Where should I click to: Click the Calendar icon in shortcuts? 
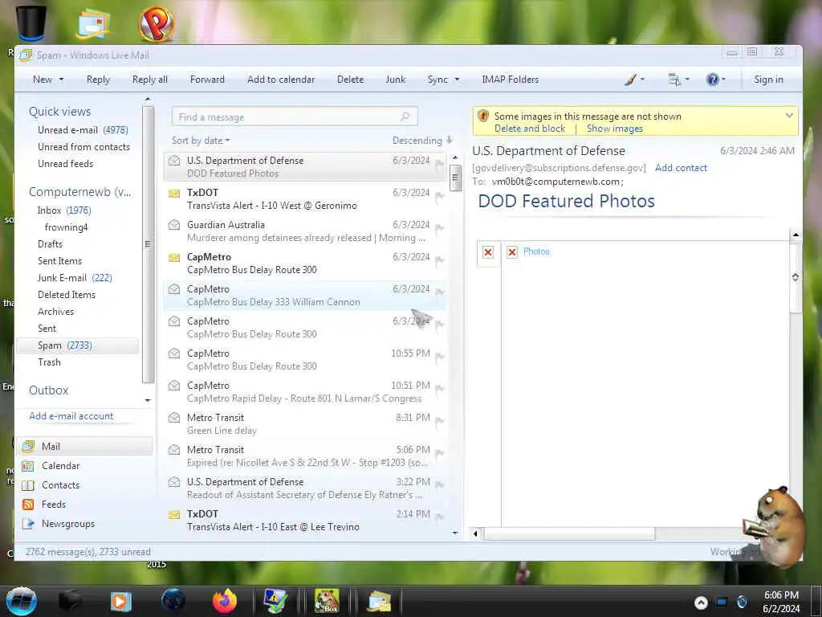[x=28, y=466]
